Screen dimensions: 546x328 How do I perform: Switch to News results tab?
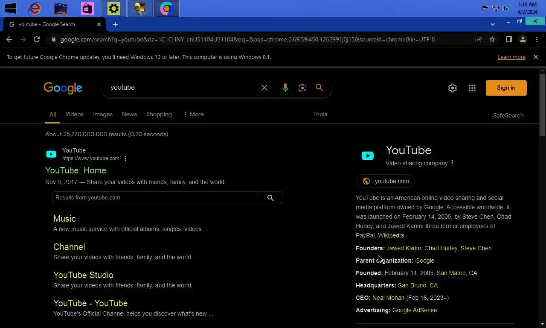pyautogui.click(x=129, y=114)
